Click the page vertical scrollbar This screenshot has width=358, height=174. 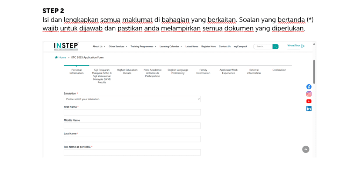[x=314, y=72]
